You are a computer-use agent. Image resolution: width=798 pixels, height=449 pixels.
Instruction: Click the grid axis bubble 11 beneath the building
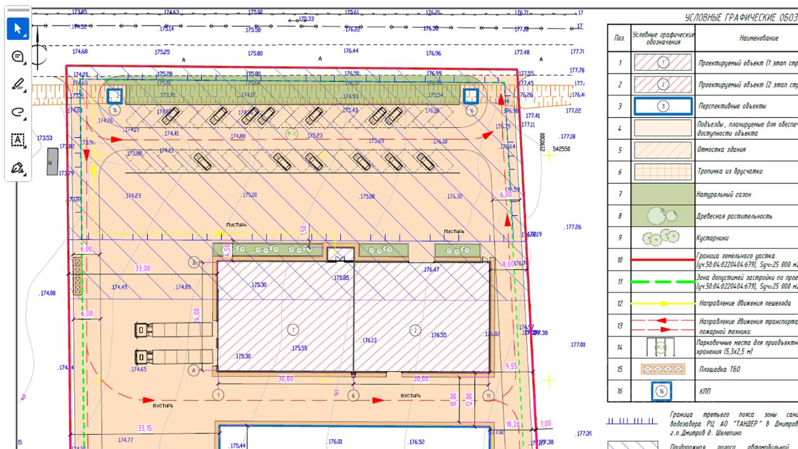click(x=489, y=395)
